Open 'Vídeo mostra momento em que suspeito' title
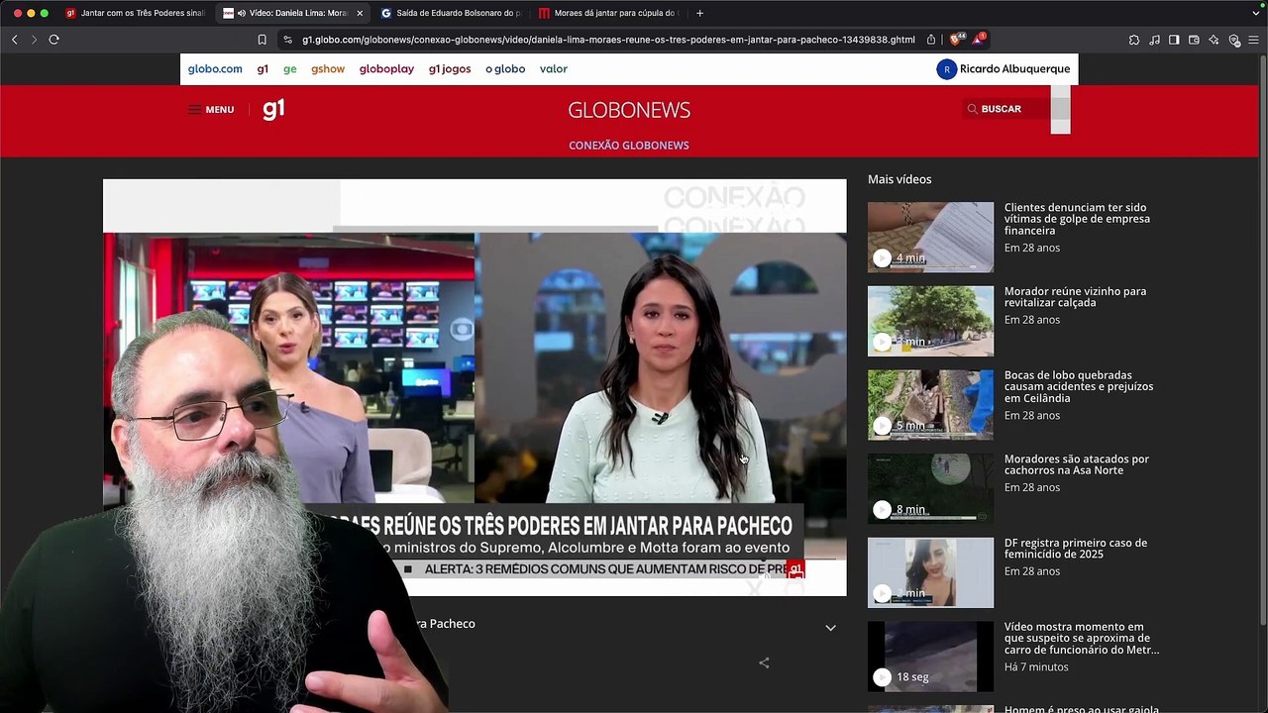1268x713 pixels. click(x=1082, y=638)
